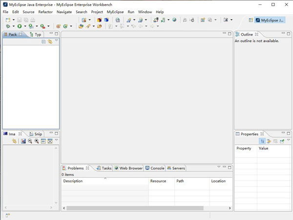
Task: Switch to the Servers tab
Action: pos(178,168)
